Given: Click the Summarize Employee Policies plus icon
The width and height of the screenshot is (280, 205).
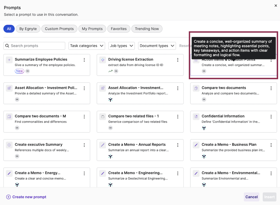Looking at the screenshot, I should coord(9,60).
